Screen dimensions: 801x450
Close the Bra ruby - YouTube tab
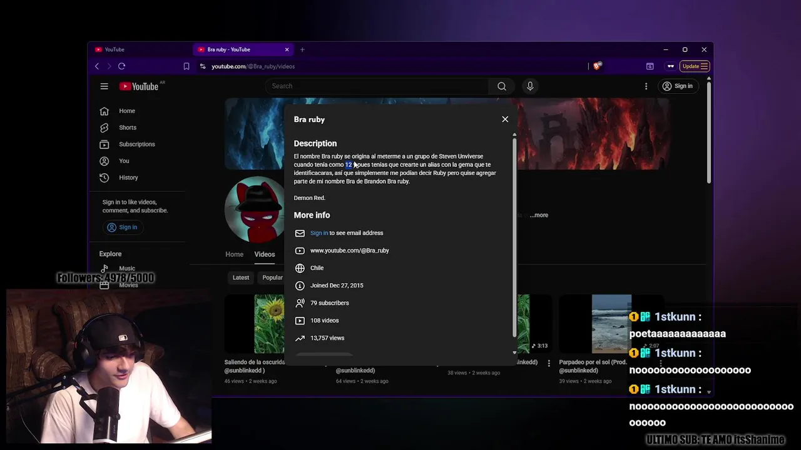click(x=287, y=49)
